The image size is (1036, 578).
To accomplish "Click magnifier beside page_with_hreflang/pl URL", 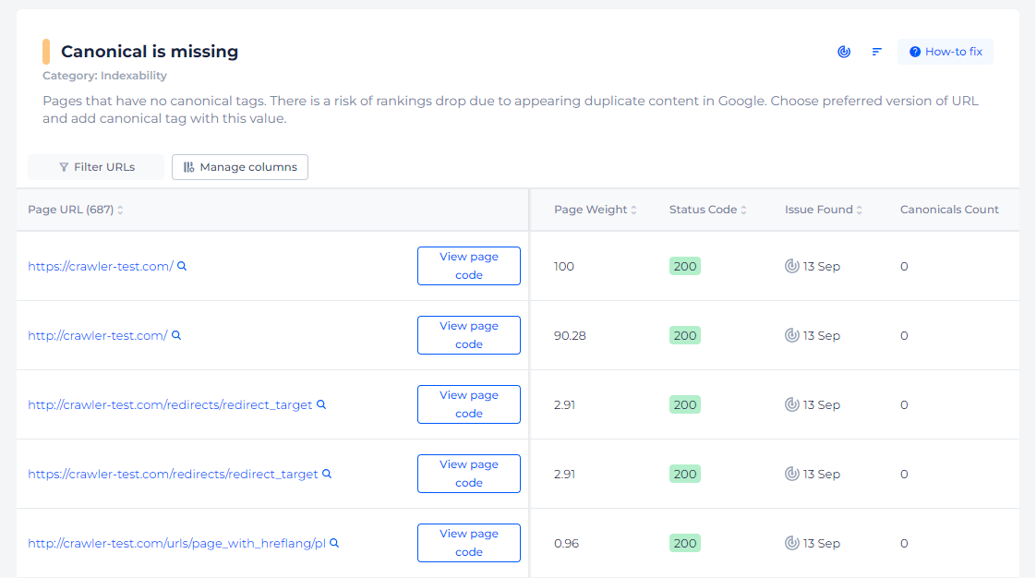I will 334,543.
